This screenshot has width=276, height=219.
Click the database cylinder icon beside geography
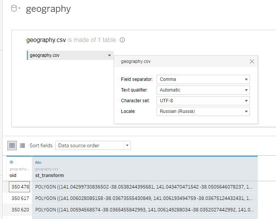click(x=14, y=8)
